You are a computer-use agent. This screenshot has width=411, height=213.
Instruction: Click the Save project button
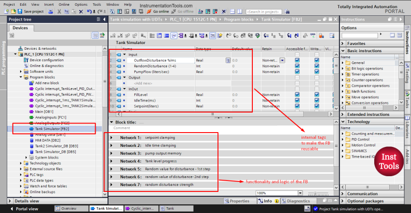tap(31, 11)
